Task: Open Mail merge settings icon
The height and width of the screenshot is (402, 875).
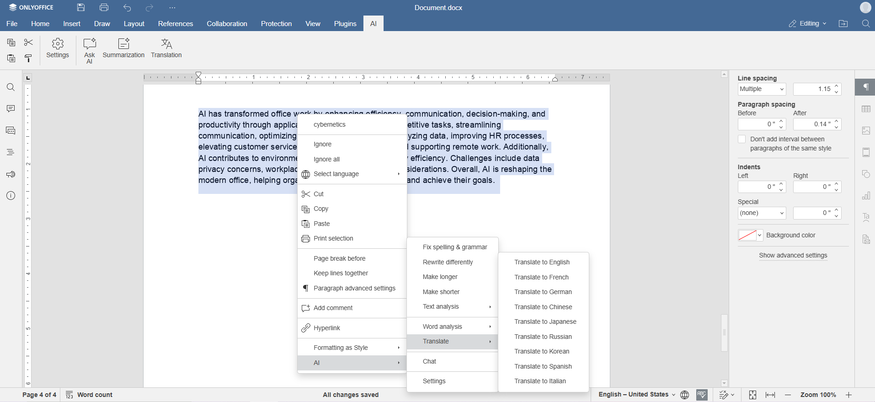Action: [866, 239]
